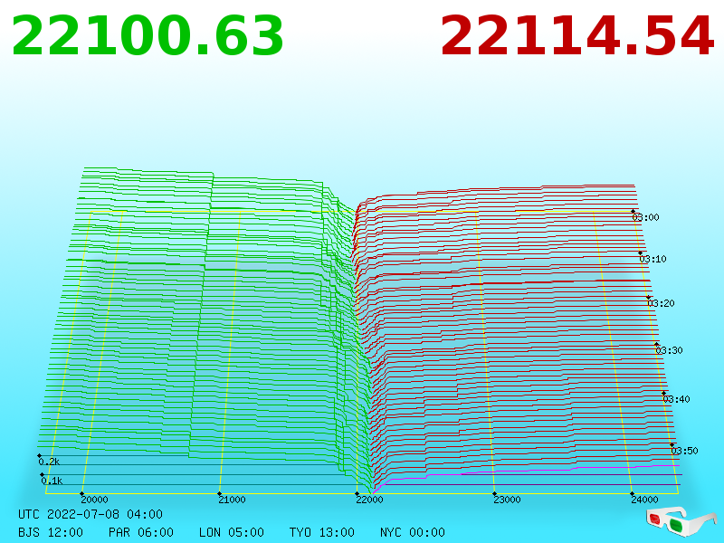This screenshot has width=724, height=543.
Task: Click the LON 05:00 clock
Action: pos(232,532)
